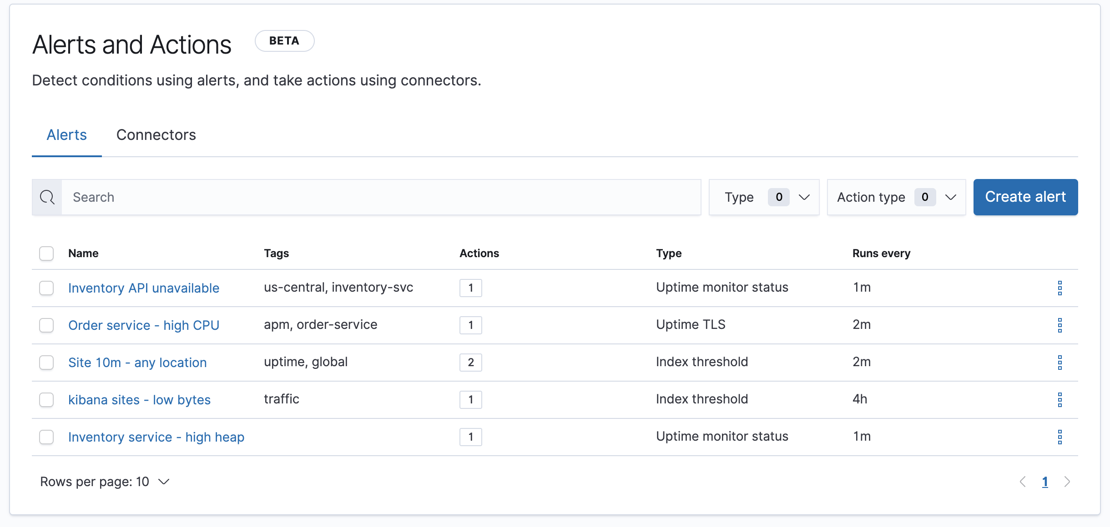1110x527 pixels.
Task: Open the actions menu for kibana sites - low bytes
Action: pyautogui.click(x=1060, y=399)
